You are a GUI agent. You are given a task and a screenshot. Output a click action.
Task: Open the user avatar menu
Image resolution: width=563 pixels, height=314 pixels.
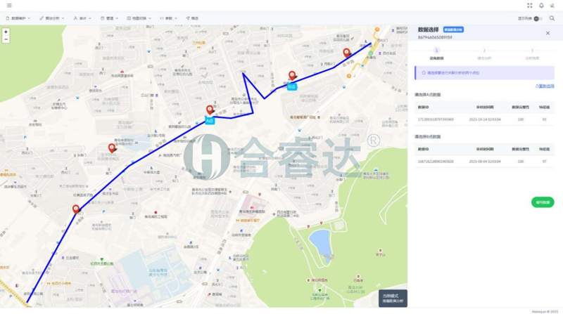(x=552, y=6)
